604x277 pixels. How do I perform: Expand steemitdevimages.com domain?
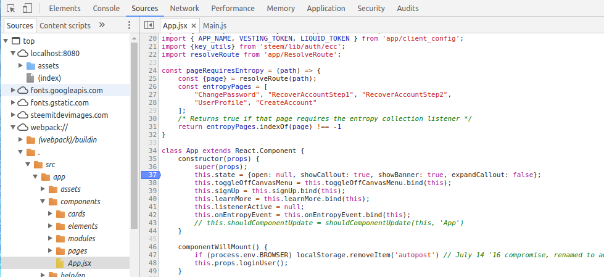pos(14,115)
